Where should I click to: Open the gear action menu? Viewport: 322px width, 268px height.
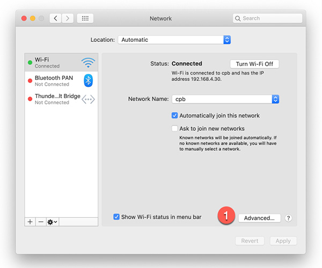click(53, 221)
